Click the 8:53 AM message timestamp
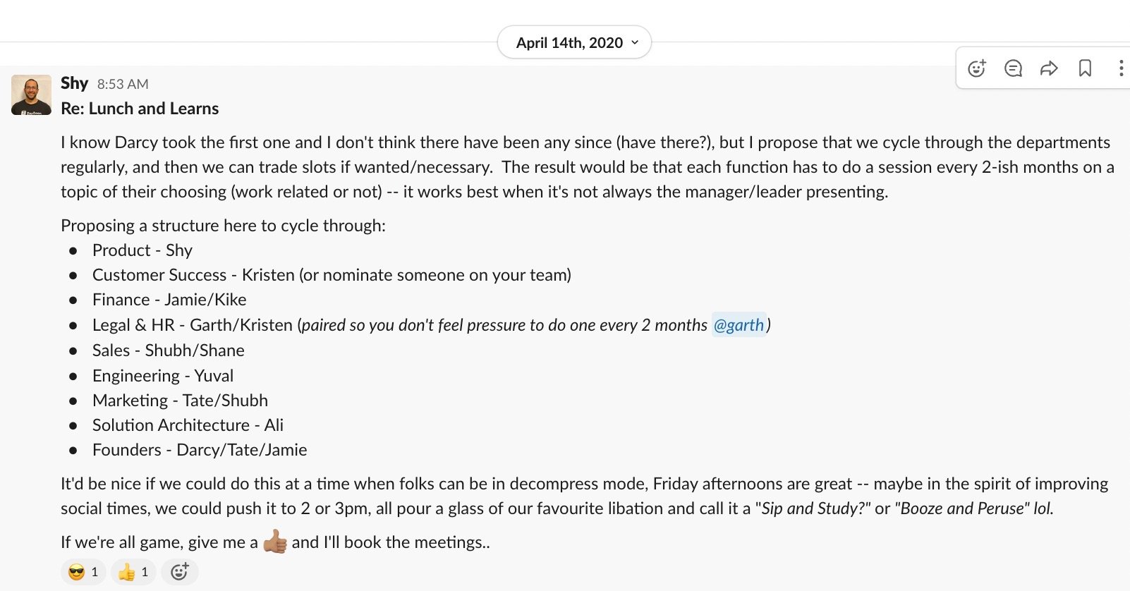1130x591 pixels. (x=123, y=85)
